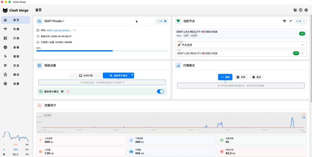Open the 订阅 subscriptions sidebar page
Image resolution: width=312 pixels, height=157 pixels.
pos(16,38)
